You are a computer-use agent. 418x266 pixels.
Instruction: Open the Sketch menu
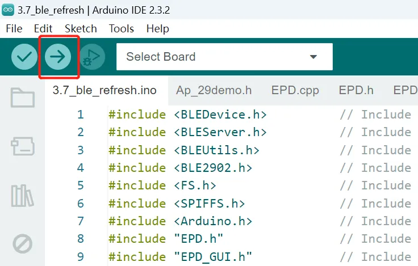(81, 28)
